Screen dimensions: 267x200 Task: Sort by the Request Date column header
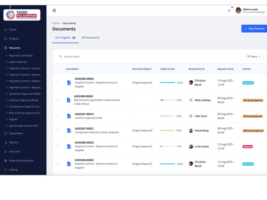pos(225,69)
